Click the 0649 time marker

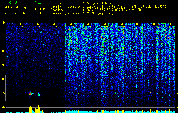(x=155, y=24)
